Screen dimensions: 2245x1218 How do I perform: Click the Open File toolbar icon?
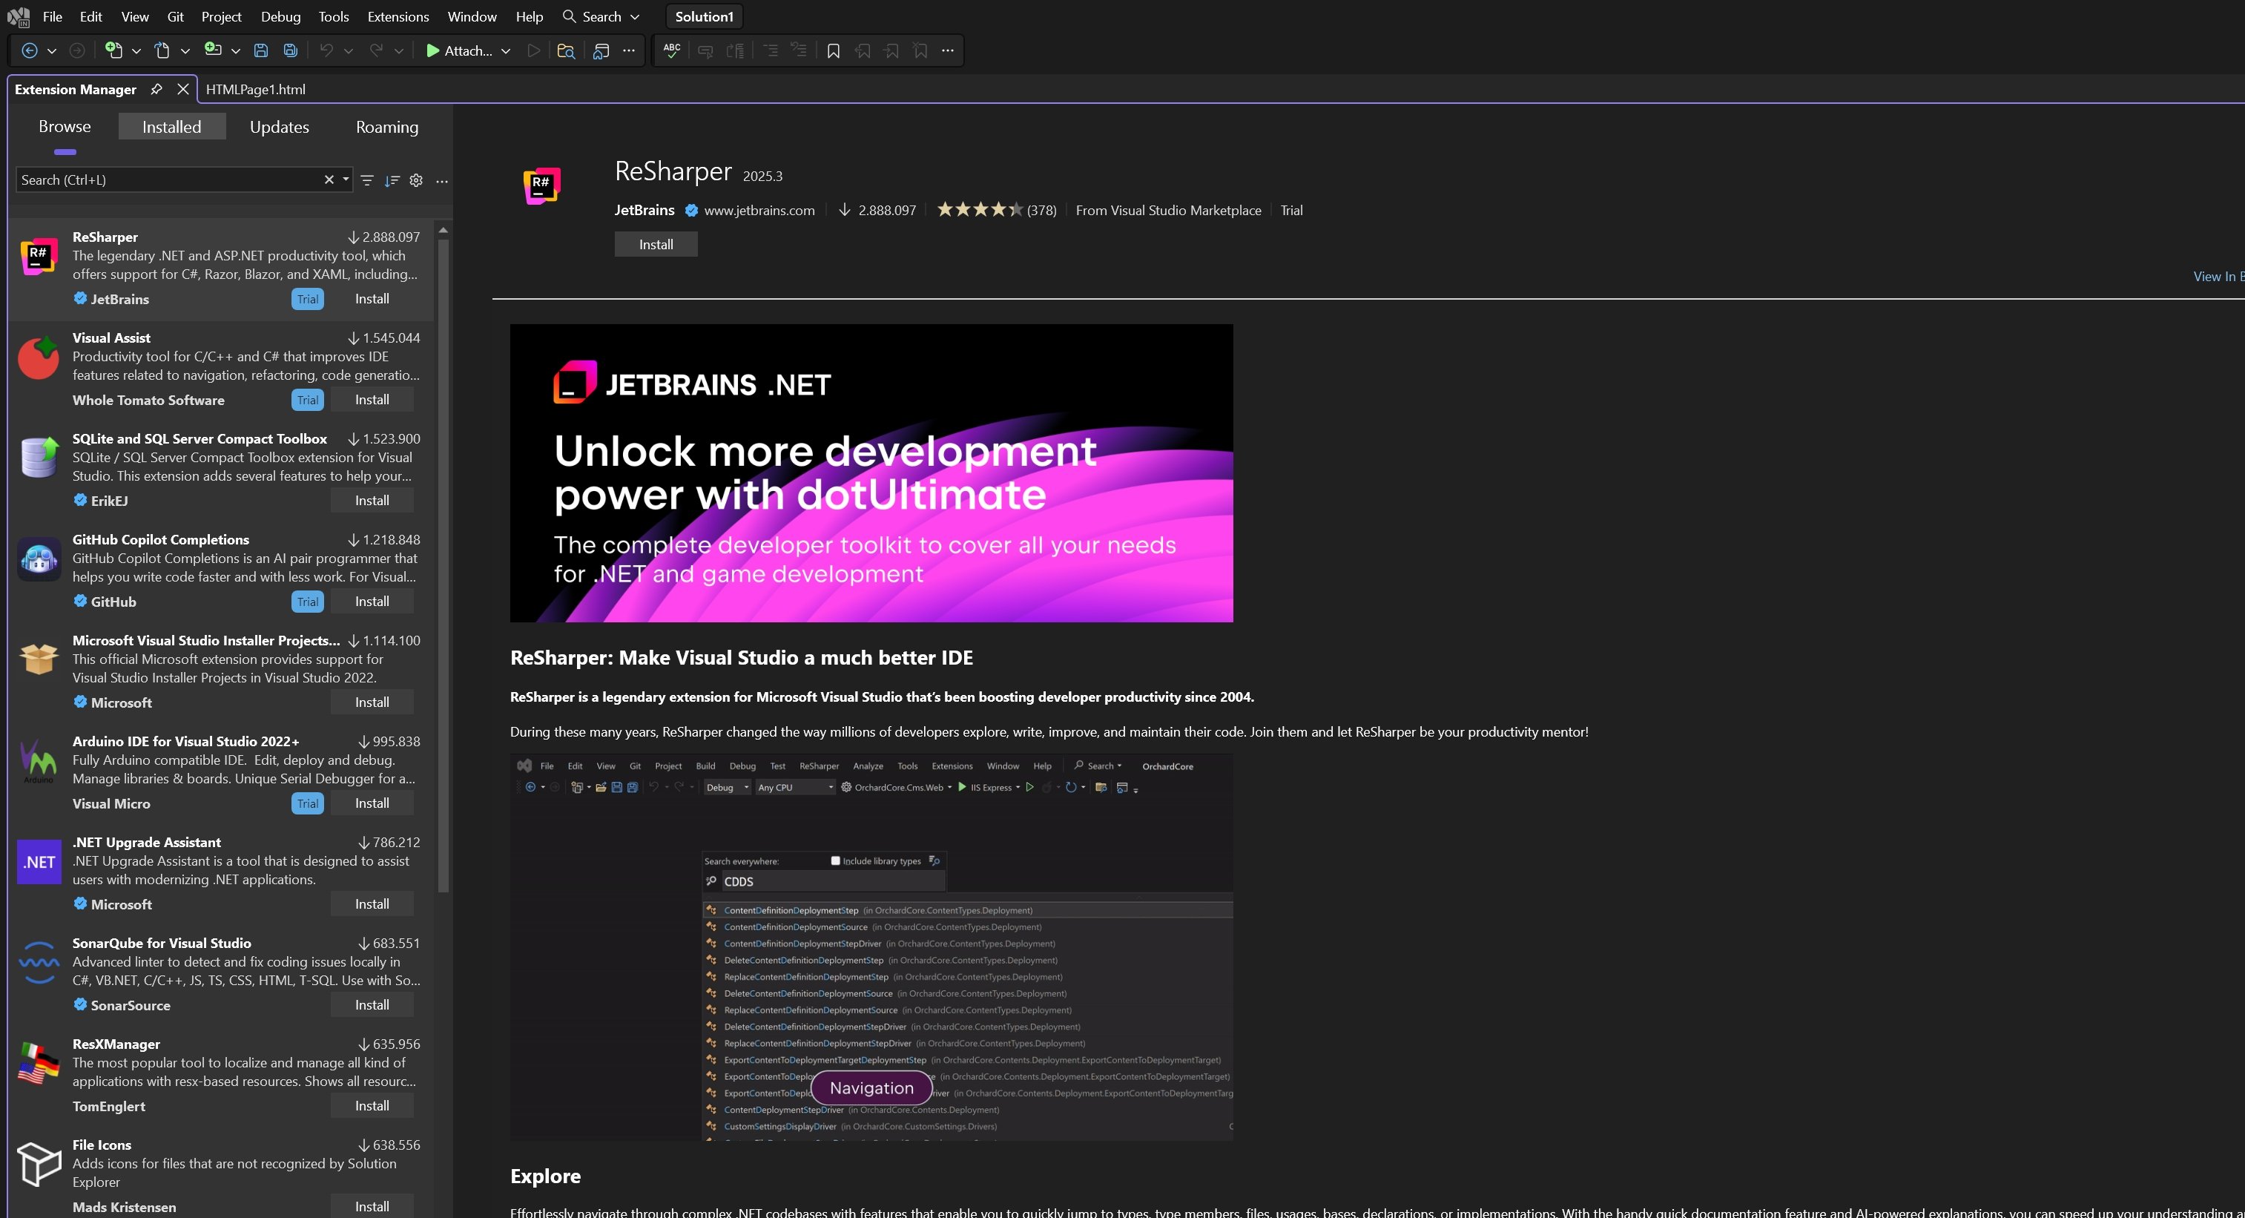(162, 50)
